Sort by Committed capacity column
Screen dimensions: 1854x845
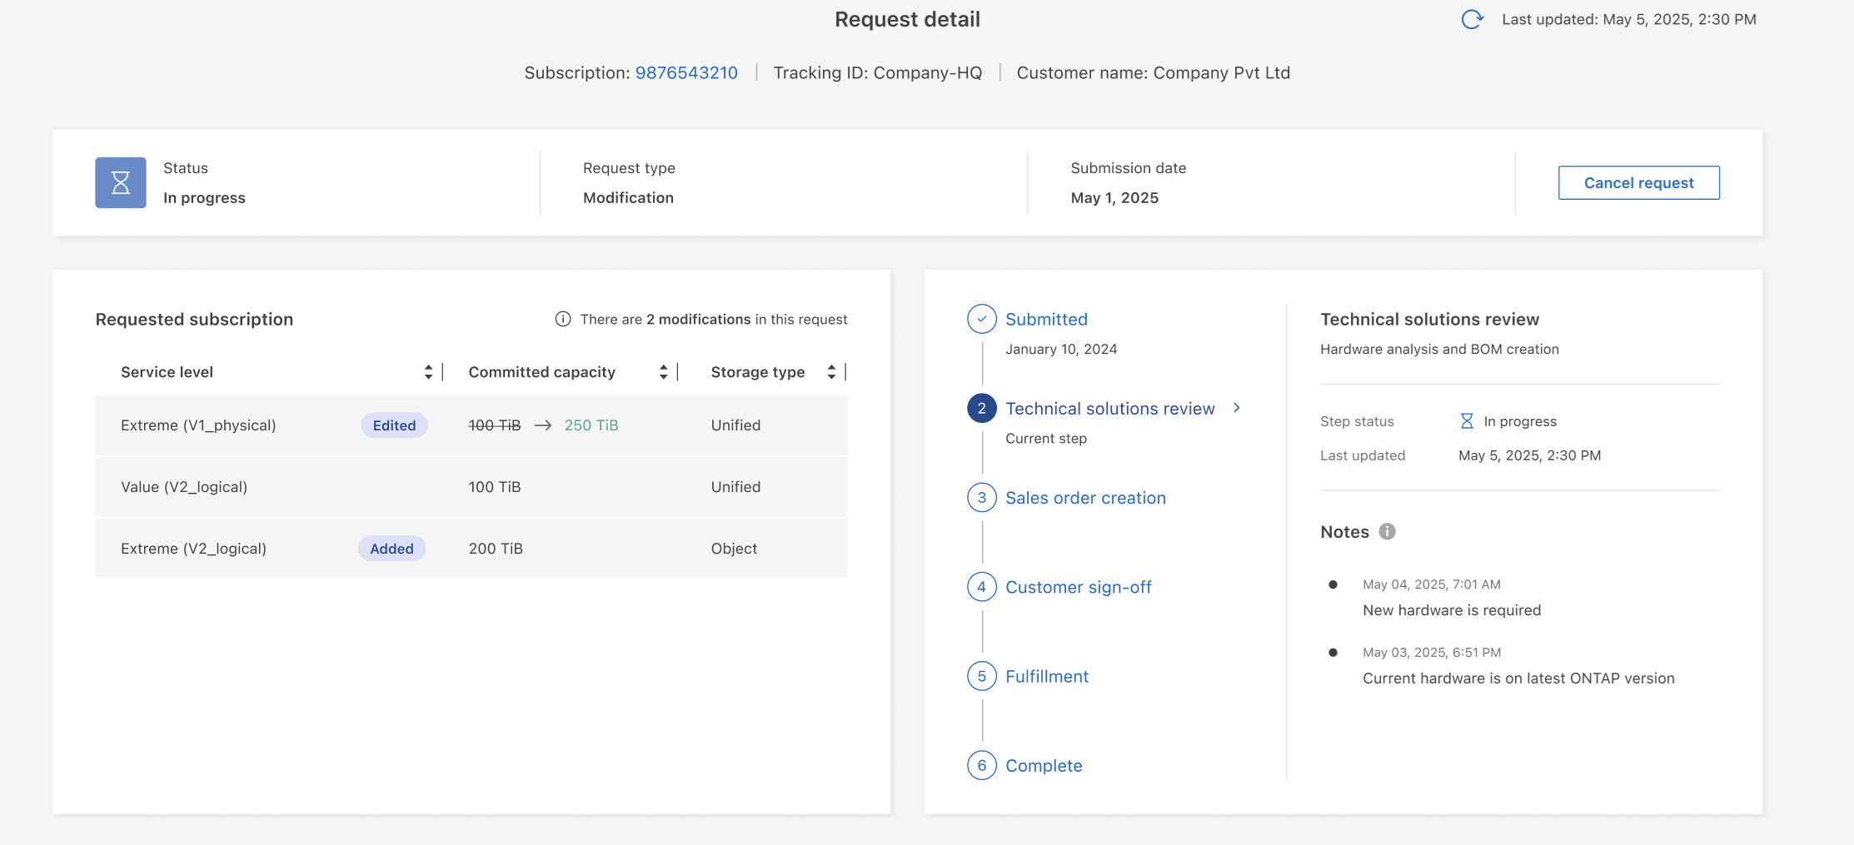pyautogui.click(x=663, y=372)
